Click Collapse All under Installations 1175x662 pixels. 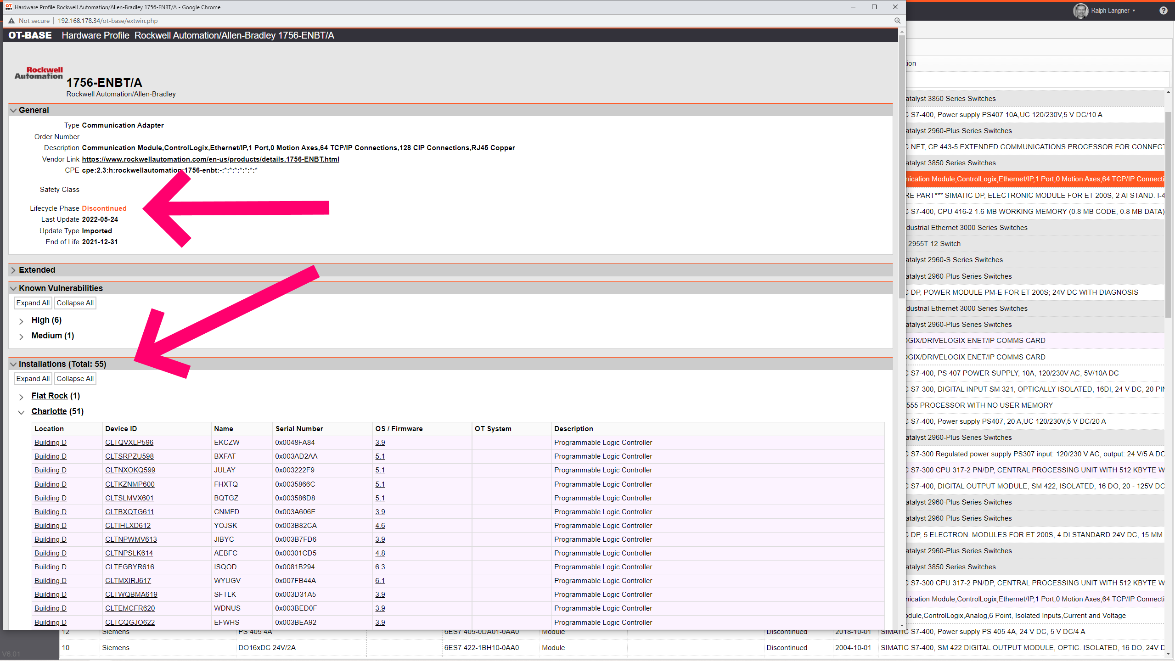(x=75, y=379)
